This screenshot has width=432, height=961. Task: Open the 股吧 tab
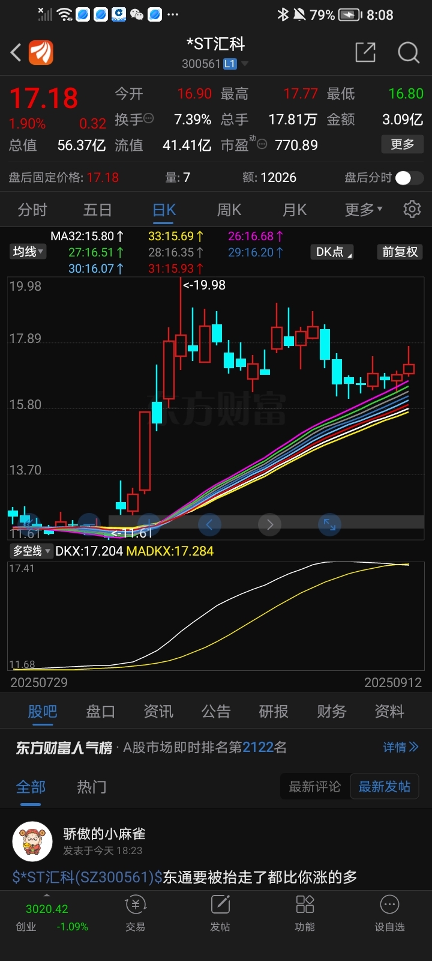(x=43, y=712)
